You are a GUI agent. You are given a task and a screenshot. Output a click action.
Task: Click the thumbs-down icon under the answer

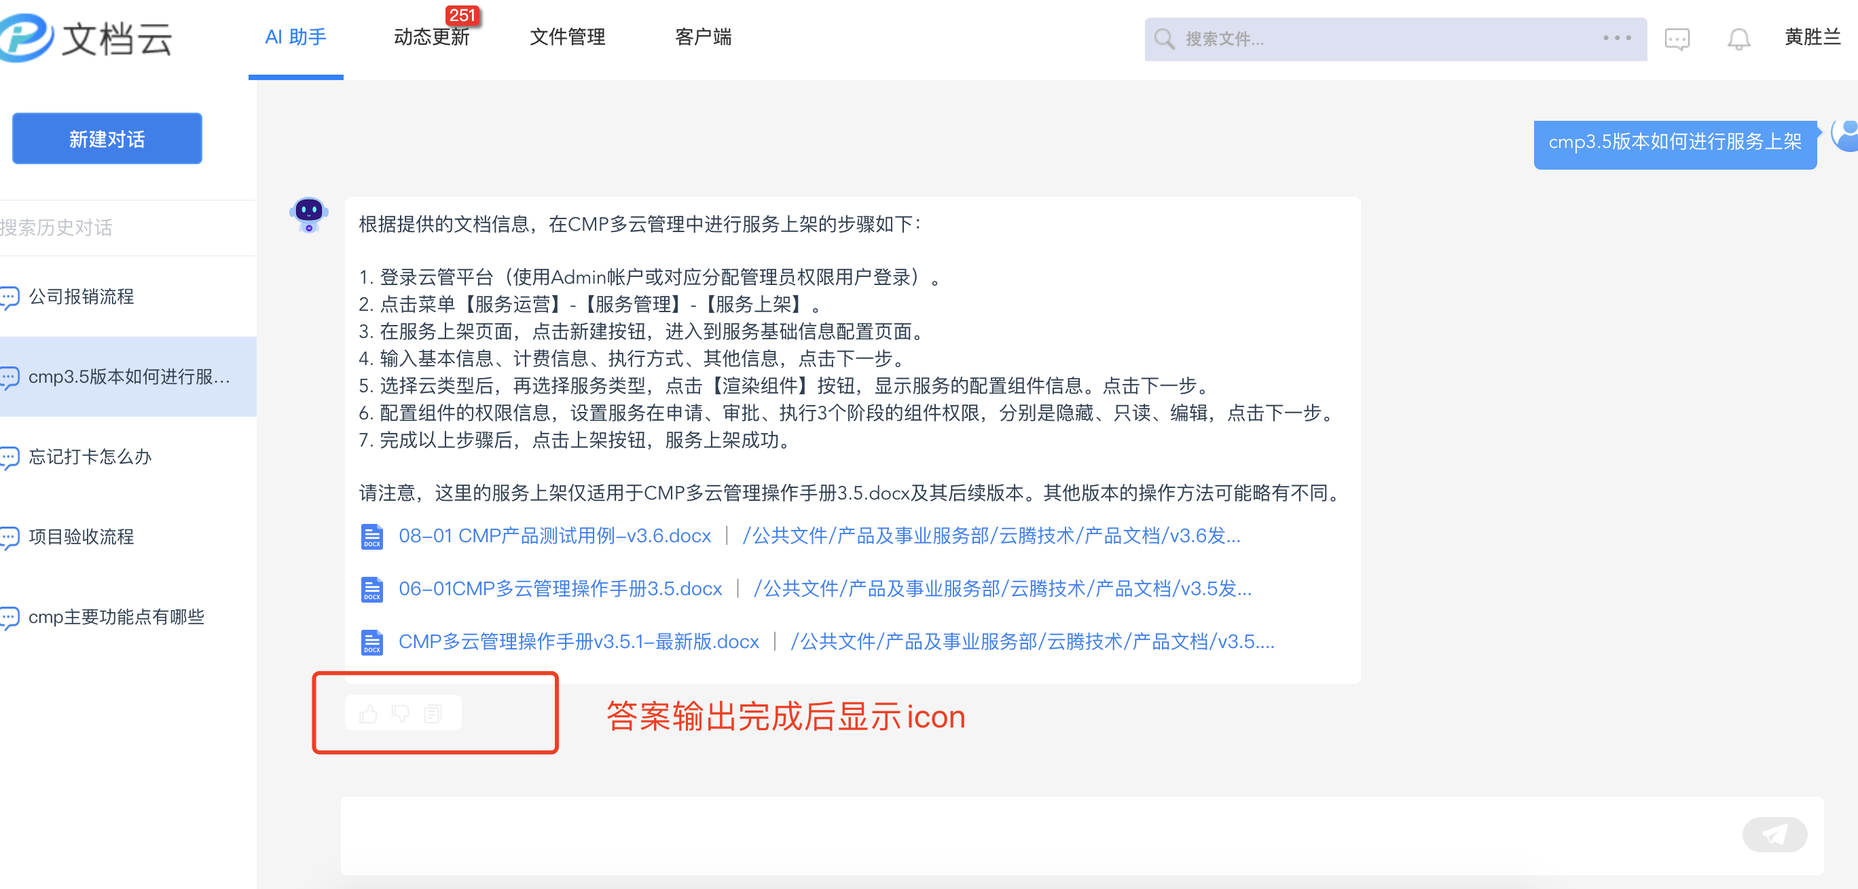click(400, 714)
